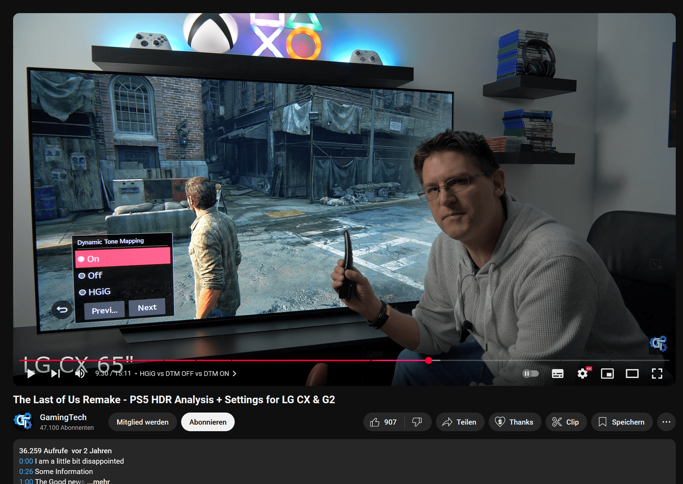Like the video with 907 likes
Screen dimensions: 683x484
pyautogui.click(x=383, y=422)
